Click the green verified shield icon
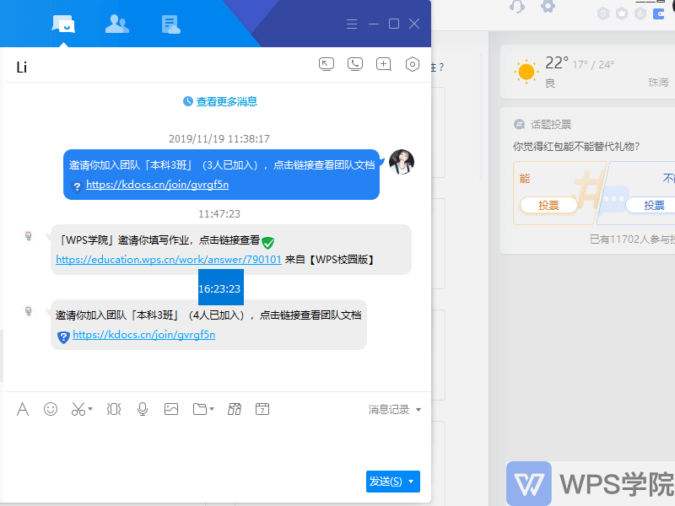The width and height of the screenshot is (675, 506). point(267,243)
